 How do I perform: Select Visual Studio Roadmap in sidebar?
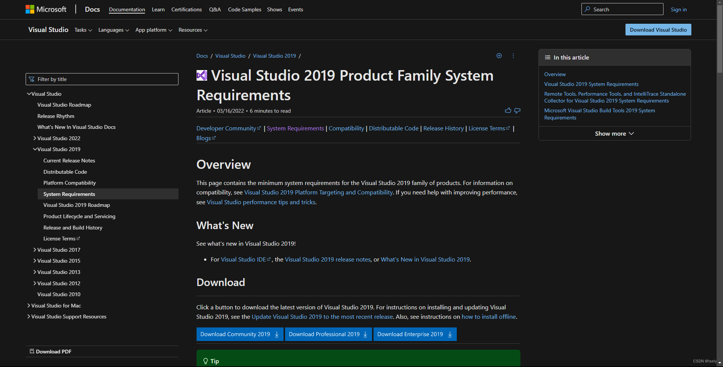[x=64, y=105]
